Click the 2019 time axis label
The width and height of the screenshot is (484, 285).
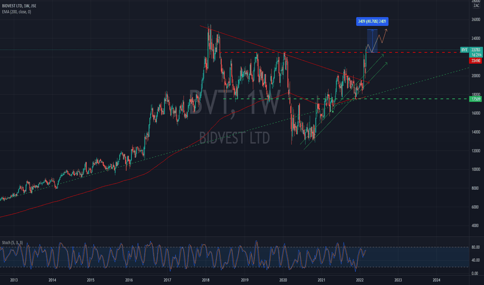[245, 280]
